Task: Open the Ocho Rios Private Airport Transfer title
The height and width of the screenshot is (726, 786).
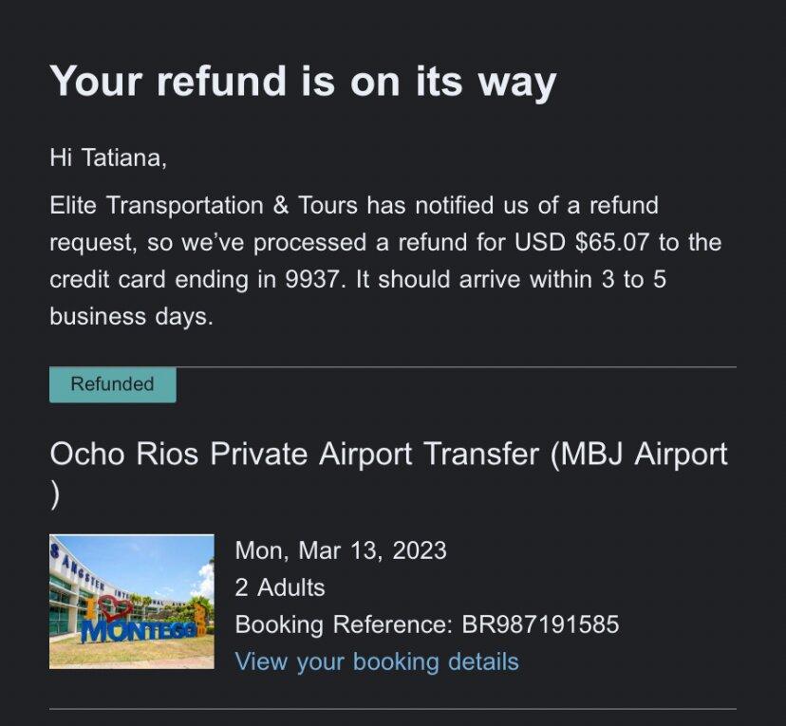Action: click(x=388, y=473)
